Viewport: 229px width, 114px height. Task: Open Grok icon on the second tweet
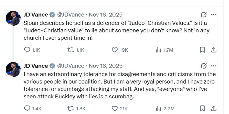204,66
